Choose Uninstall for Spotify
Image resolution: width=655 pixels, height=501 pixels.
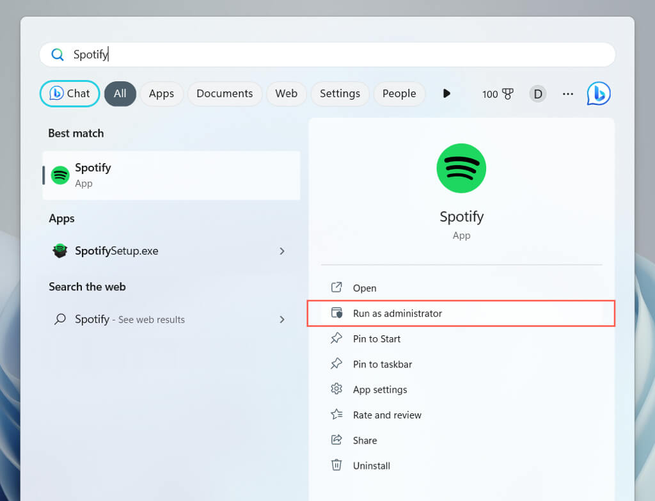click(x=461, y=466)
